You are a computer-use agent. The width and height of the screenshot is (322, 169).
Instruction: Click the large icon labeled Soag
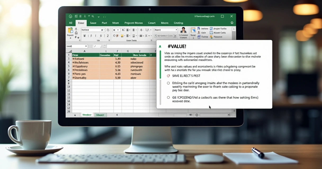193,30
